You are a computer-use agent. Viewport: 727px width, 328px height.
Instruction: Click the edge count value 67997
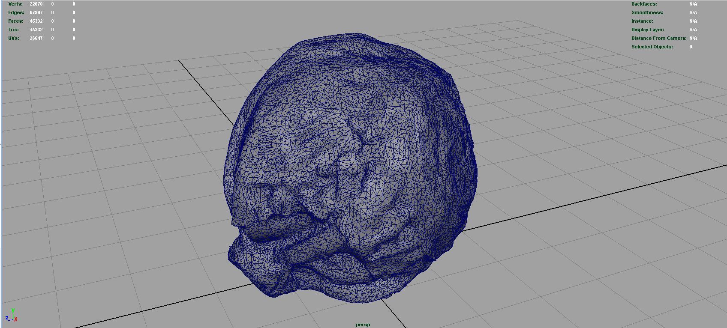pos(36,12)
